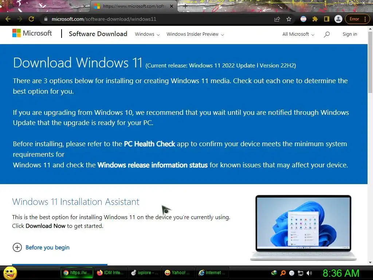Expand the All Microsoft menu
The image size is (373, 280).
pyautogui.click(x=298, y=34)
